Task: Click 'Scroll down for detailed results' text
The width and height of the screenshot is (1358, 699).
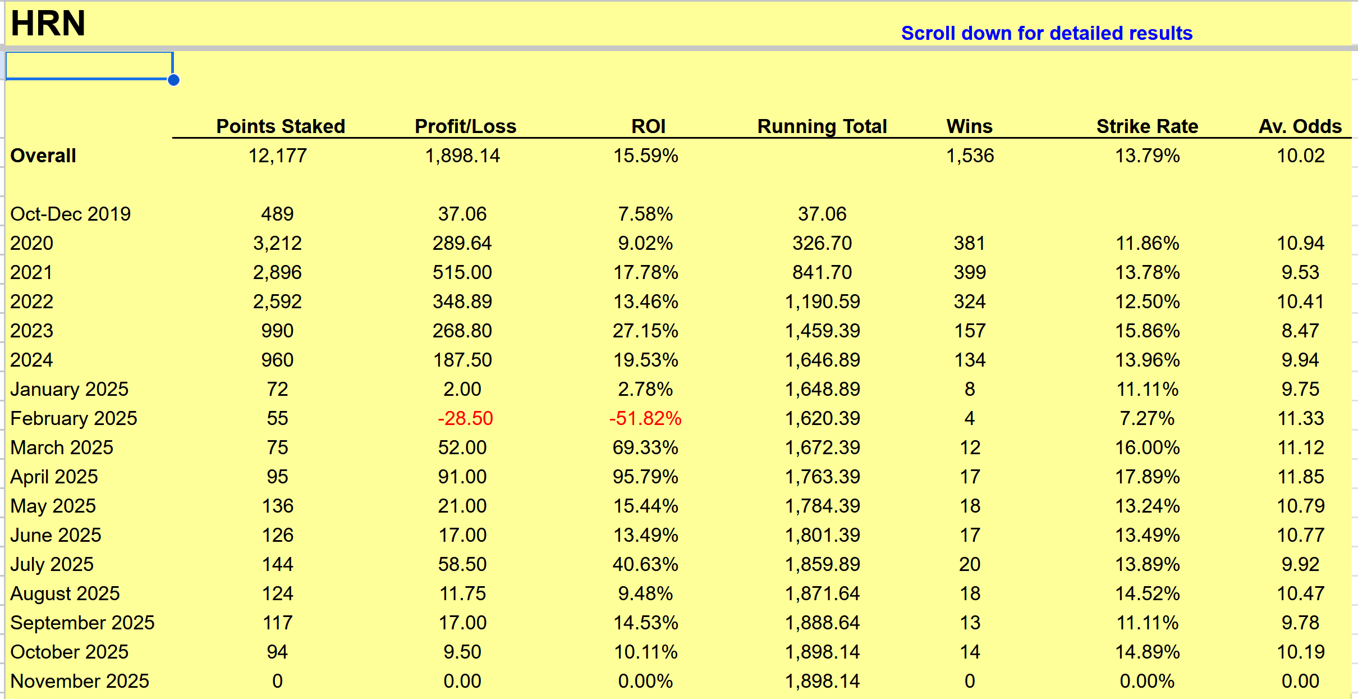Action: point(1047,33)
